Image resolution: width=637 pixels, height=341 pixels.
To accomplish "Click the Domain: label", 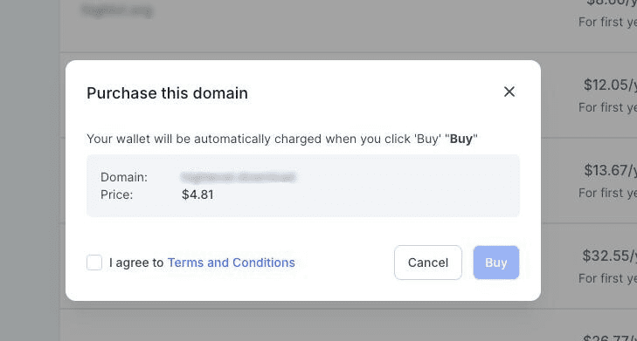I will coord(124,177).
